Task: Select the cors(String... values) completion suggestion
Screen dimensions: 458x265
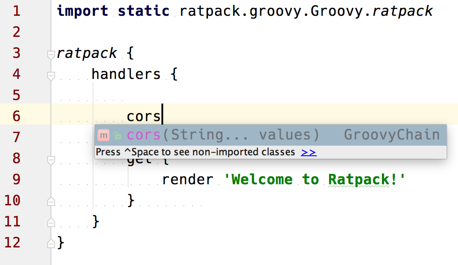Action: (271, 135)
